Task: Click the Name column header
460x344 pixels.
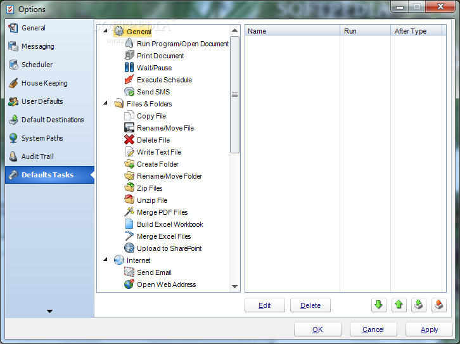Action: click(x=293, y=31)
